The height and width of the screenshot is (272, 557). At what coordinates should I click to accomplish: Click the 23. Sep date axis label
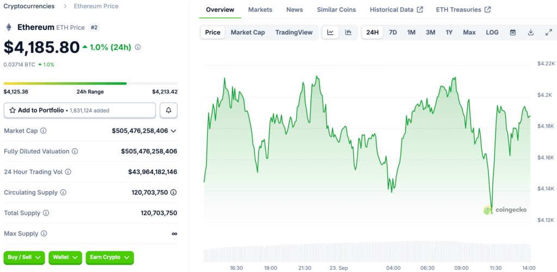click(338, 268)
